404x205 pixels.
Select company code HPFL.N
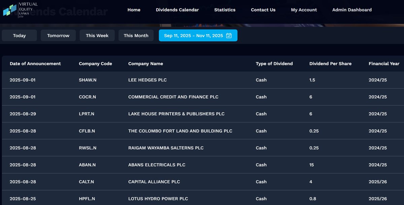pyautogui.click(x=87, y=199)
